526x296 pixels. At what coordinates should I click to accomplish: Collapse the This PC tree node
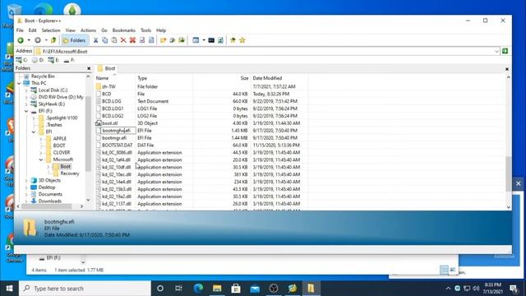19,83
